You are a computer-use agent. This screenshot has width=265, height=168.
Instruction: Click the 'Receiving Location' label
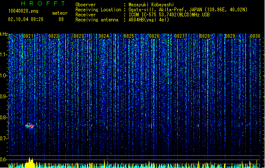[98, 10]
